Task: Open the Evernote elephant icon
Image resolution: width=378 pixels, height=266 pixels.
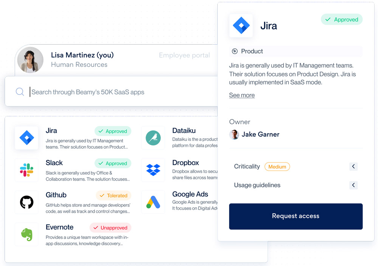Action: point(26,234)
